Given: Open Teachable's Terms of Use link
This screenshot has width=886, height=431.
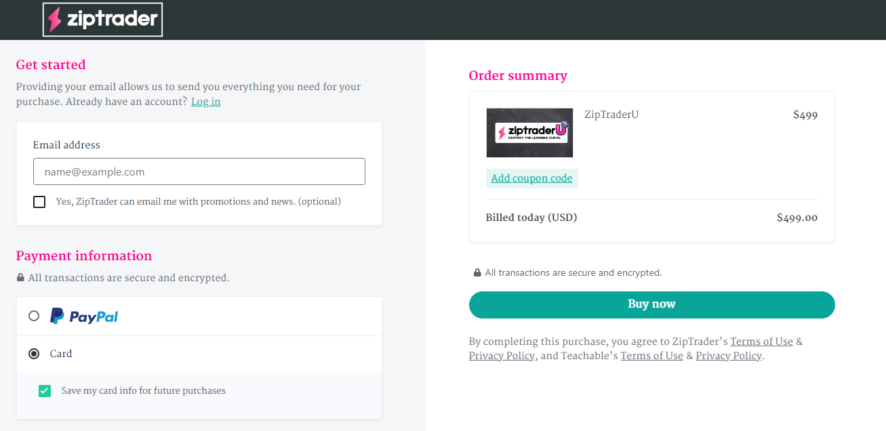Looking at the screenshot, I should (x=652, y=356).
